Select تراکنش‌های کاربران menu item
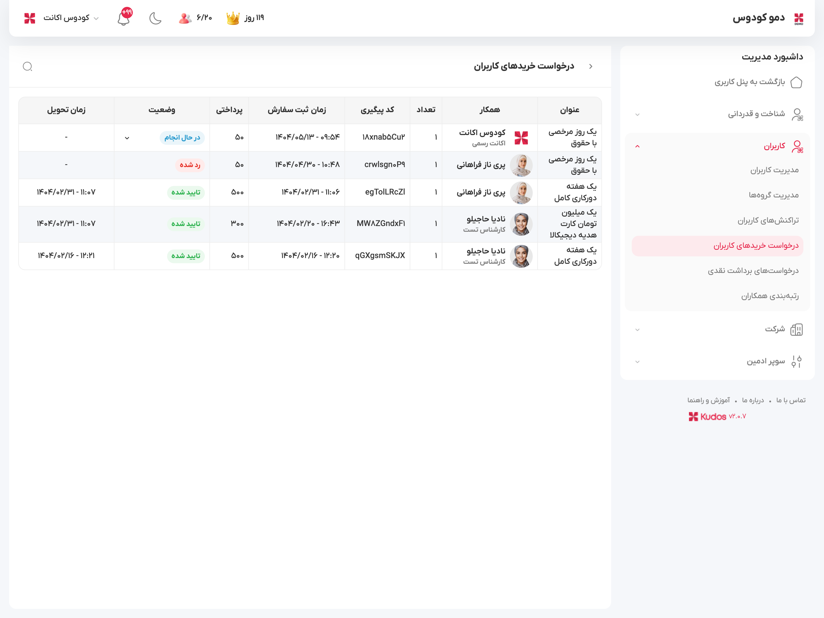The width and height of the screenshot is (824, 618). pos(769,220)
